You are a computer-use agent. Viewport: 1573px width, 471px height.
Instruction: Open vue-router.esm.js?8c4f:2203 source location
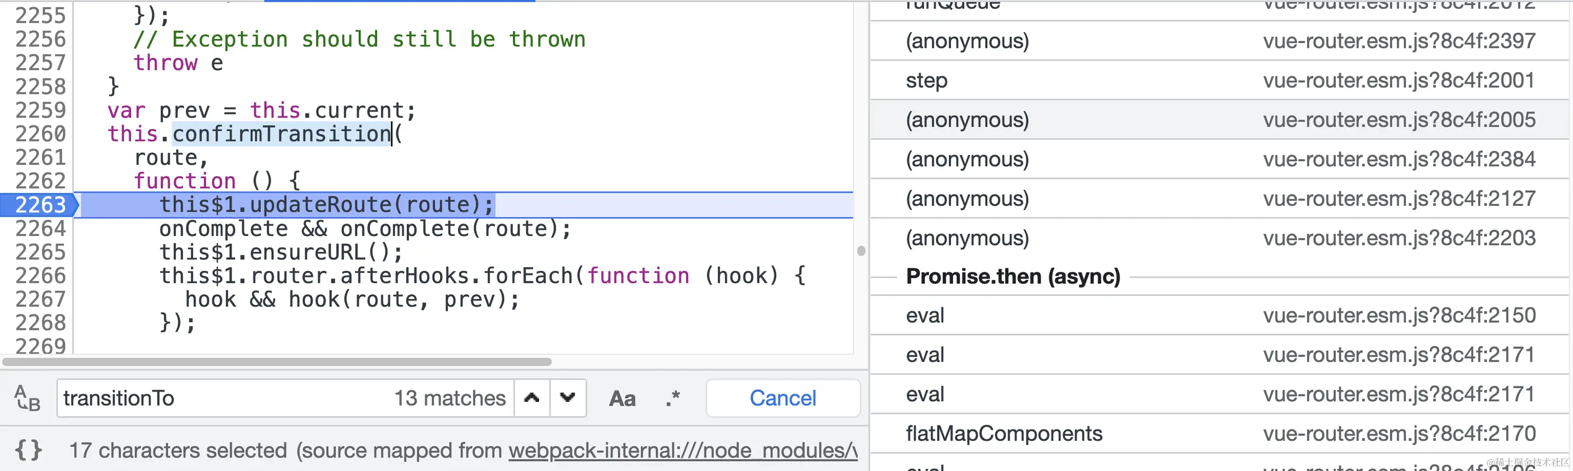coord(1398,238)
